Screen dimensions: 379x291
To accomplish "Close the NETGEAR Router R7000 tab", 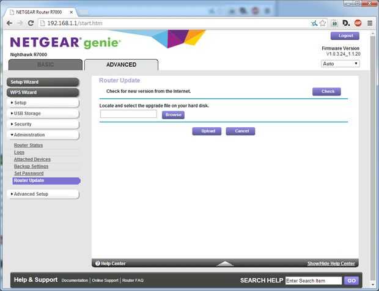I will [72, 12].
